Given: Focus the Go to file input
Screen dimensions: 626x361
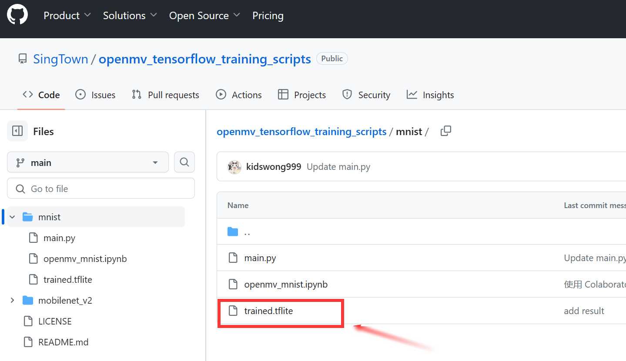Looking at the screenshot, I should (101, 189).
